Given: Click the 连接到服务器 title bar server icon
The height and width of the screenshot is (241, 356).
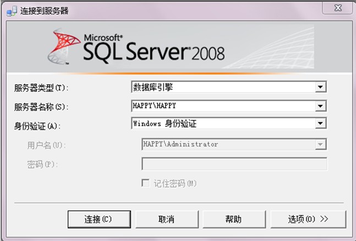Looking at the screenshot, I should (12, 11).
